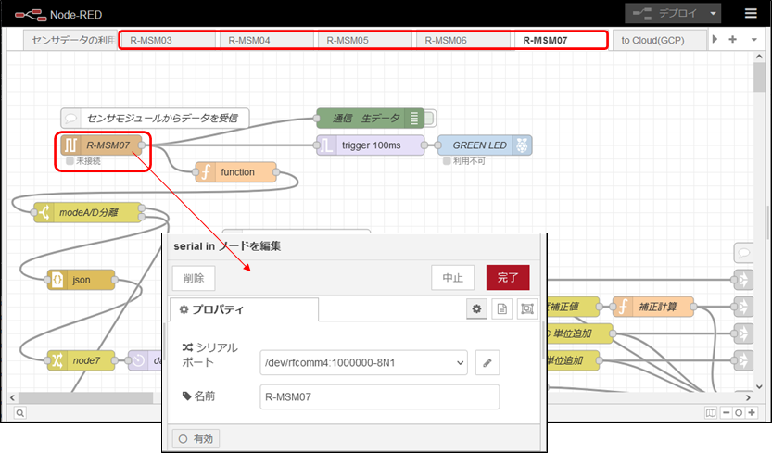The image size is (772, 453).
Task: Add a new flow tab with plus icon
Action: click(x=732, y=40)
